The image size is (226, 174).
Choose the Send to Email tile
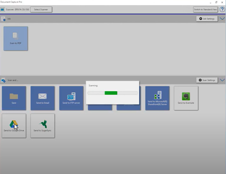coord(43,98)
